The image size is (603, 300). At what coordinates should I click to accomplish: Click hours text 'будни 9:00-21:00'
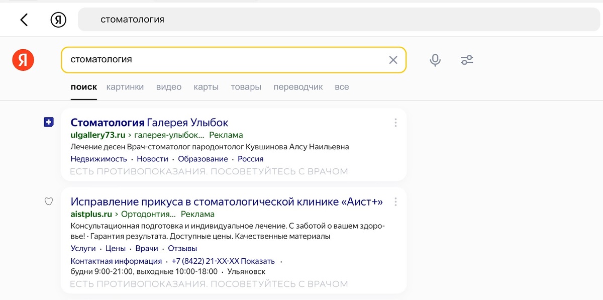pos(101,272)
